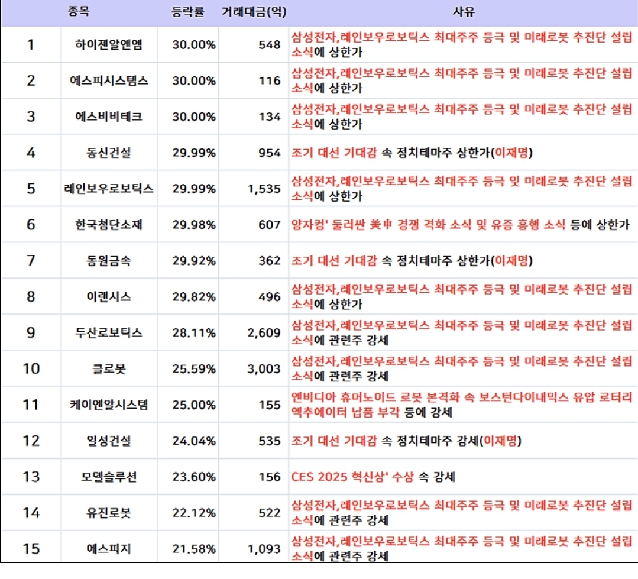Click the 거래대금(억) column header
This screenshot has width=638, height=579.
[254, 12]
